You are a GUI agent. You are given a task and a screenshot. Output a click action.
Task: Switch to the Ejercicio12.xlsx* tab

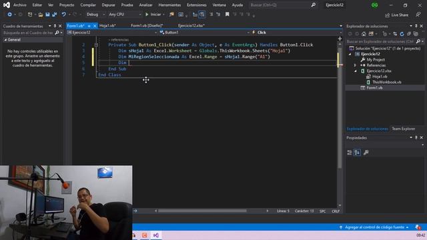point(191,25)
